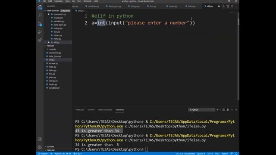Screen dimensions: 276x155
Task: Open errors and warnings count in status bar
Action: (x=78, y=154)
